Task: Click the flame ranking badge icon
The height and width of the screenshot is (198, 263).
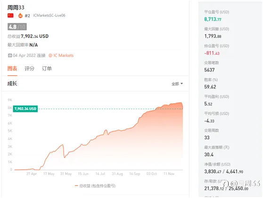Action: point(20,16)
